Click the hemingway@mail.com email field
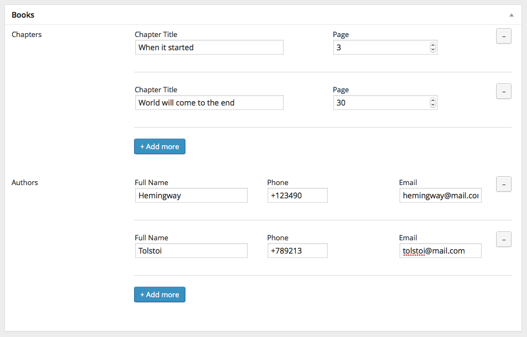Viewport: 527px width, 337px height. coord(440,196)
